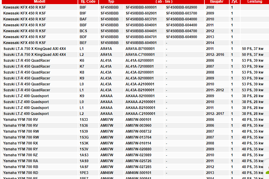Click the 2012- 2017 build year cell
Screen dimensions: 269x179
coord(217,114)
